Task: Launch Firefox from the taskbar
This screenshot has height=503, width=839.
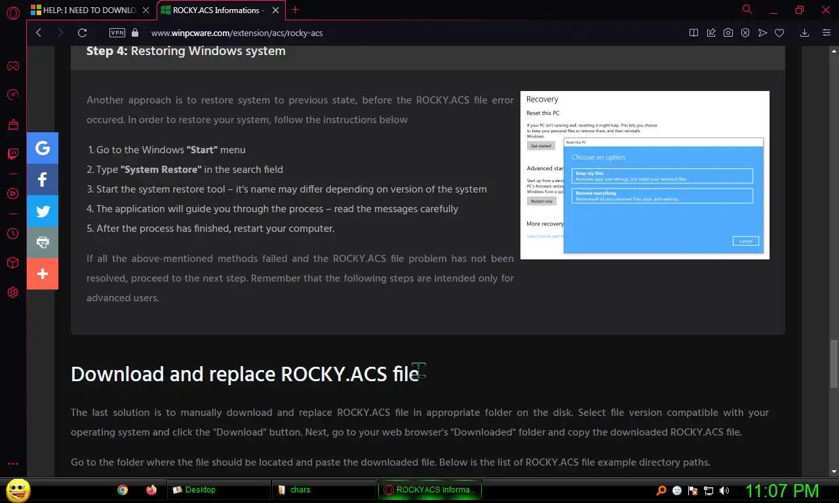Action: click(151, 489)
